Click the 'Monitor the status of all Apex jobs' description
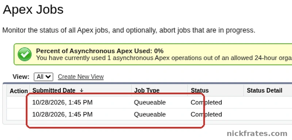The height and width of the screenshot is (140, 292). click(129, 30)
